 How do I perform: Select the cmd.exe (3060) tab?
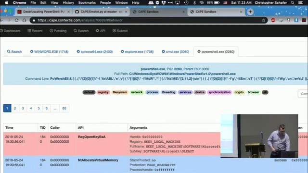pos(175,51)
